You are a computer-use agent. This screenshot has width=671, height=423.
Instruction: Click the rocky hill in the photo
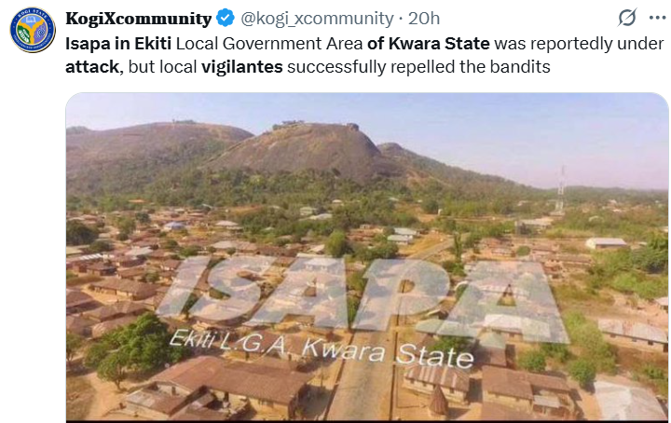pos(298,149)
